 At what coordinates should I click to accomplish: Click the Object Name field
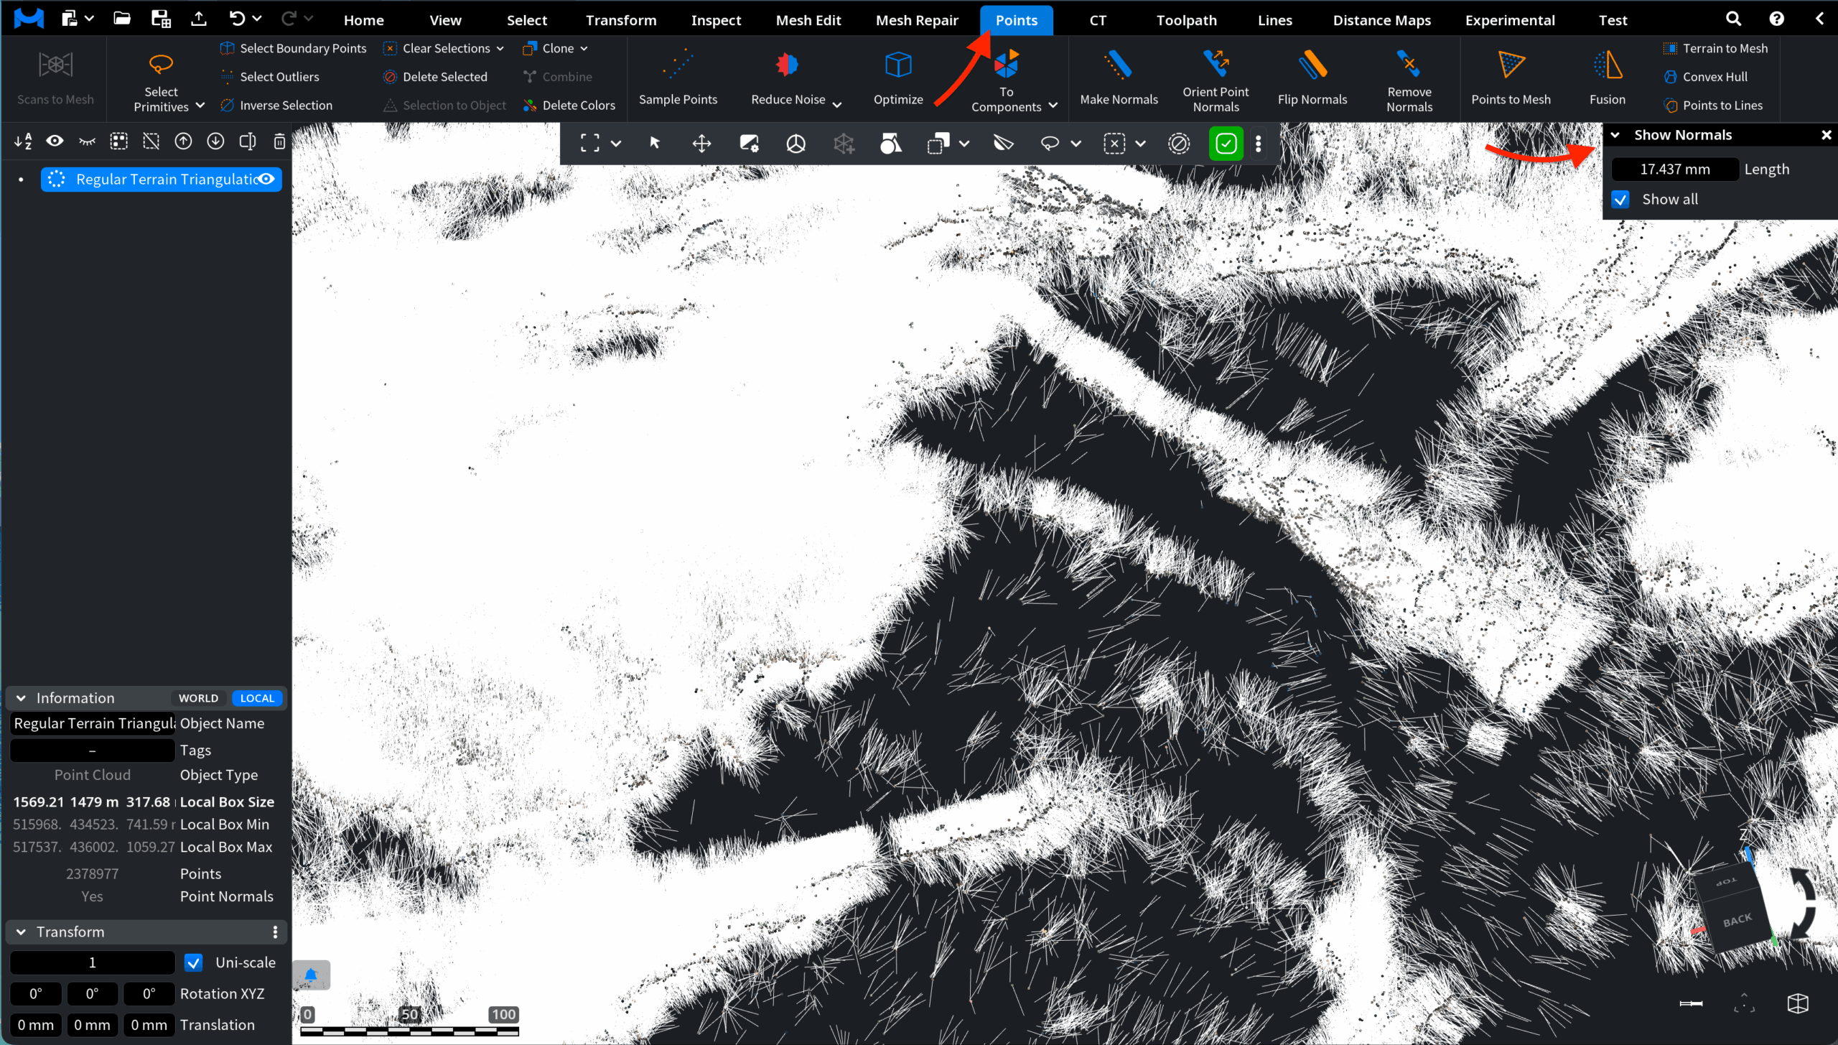(93, 723)
